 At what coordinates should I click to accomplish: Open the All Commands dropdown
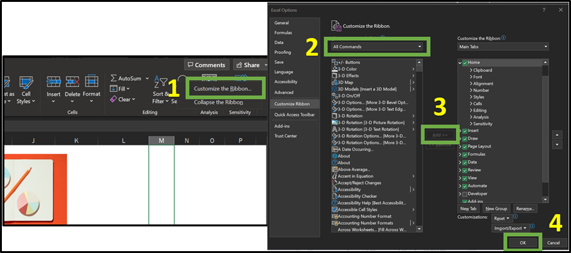[377, 47]
